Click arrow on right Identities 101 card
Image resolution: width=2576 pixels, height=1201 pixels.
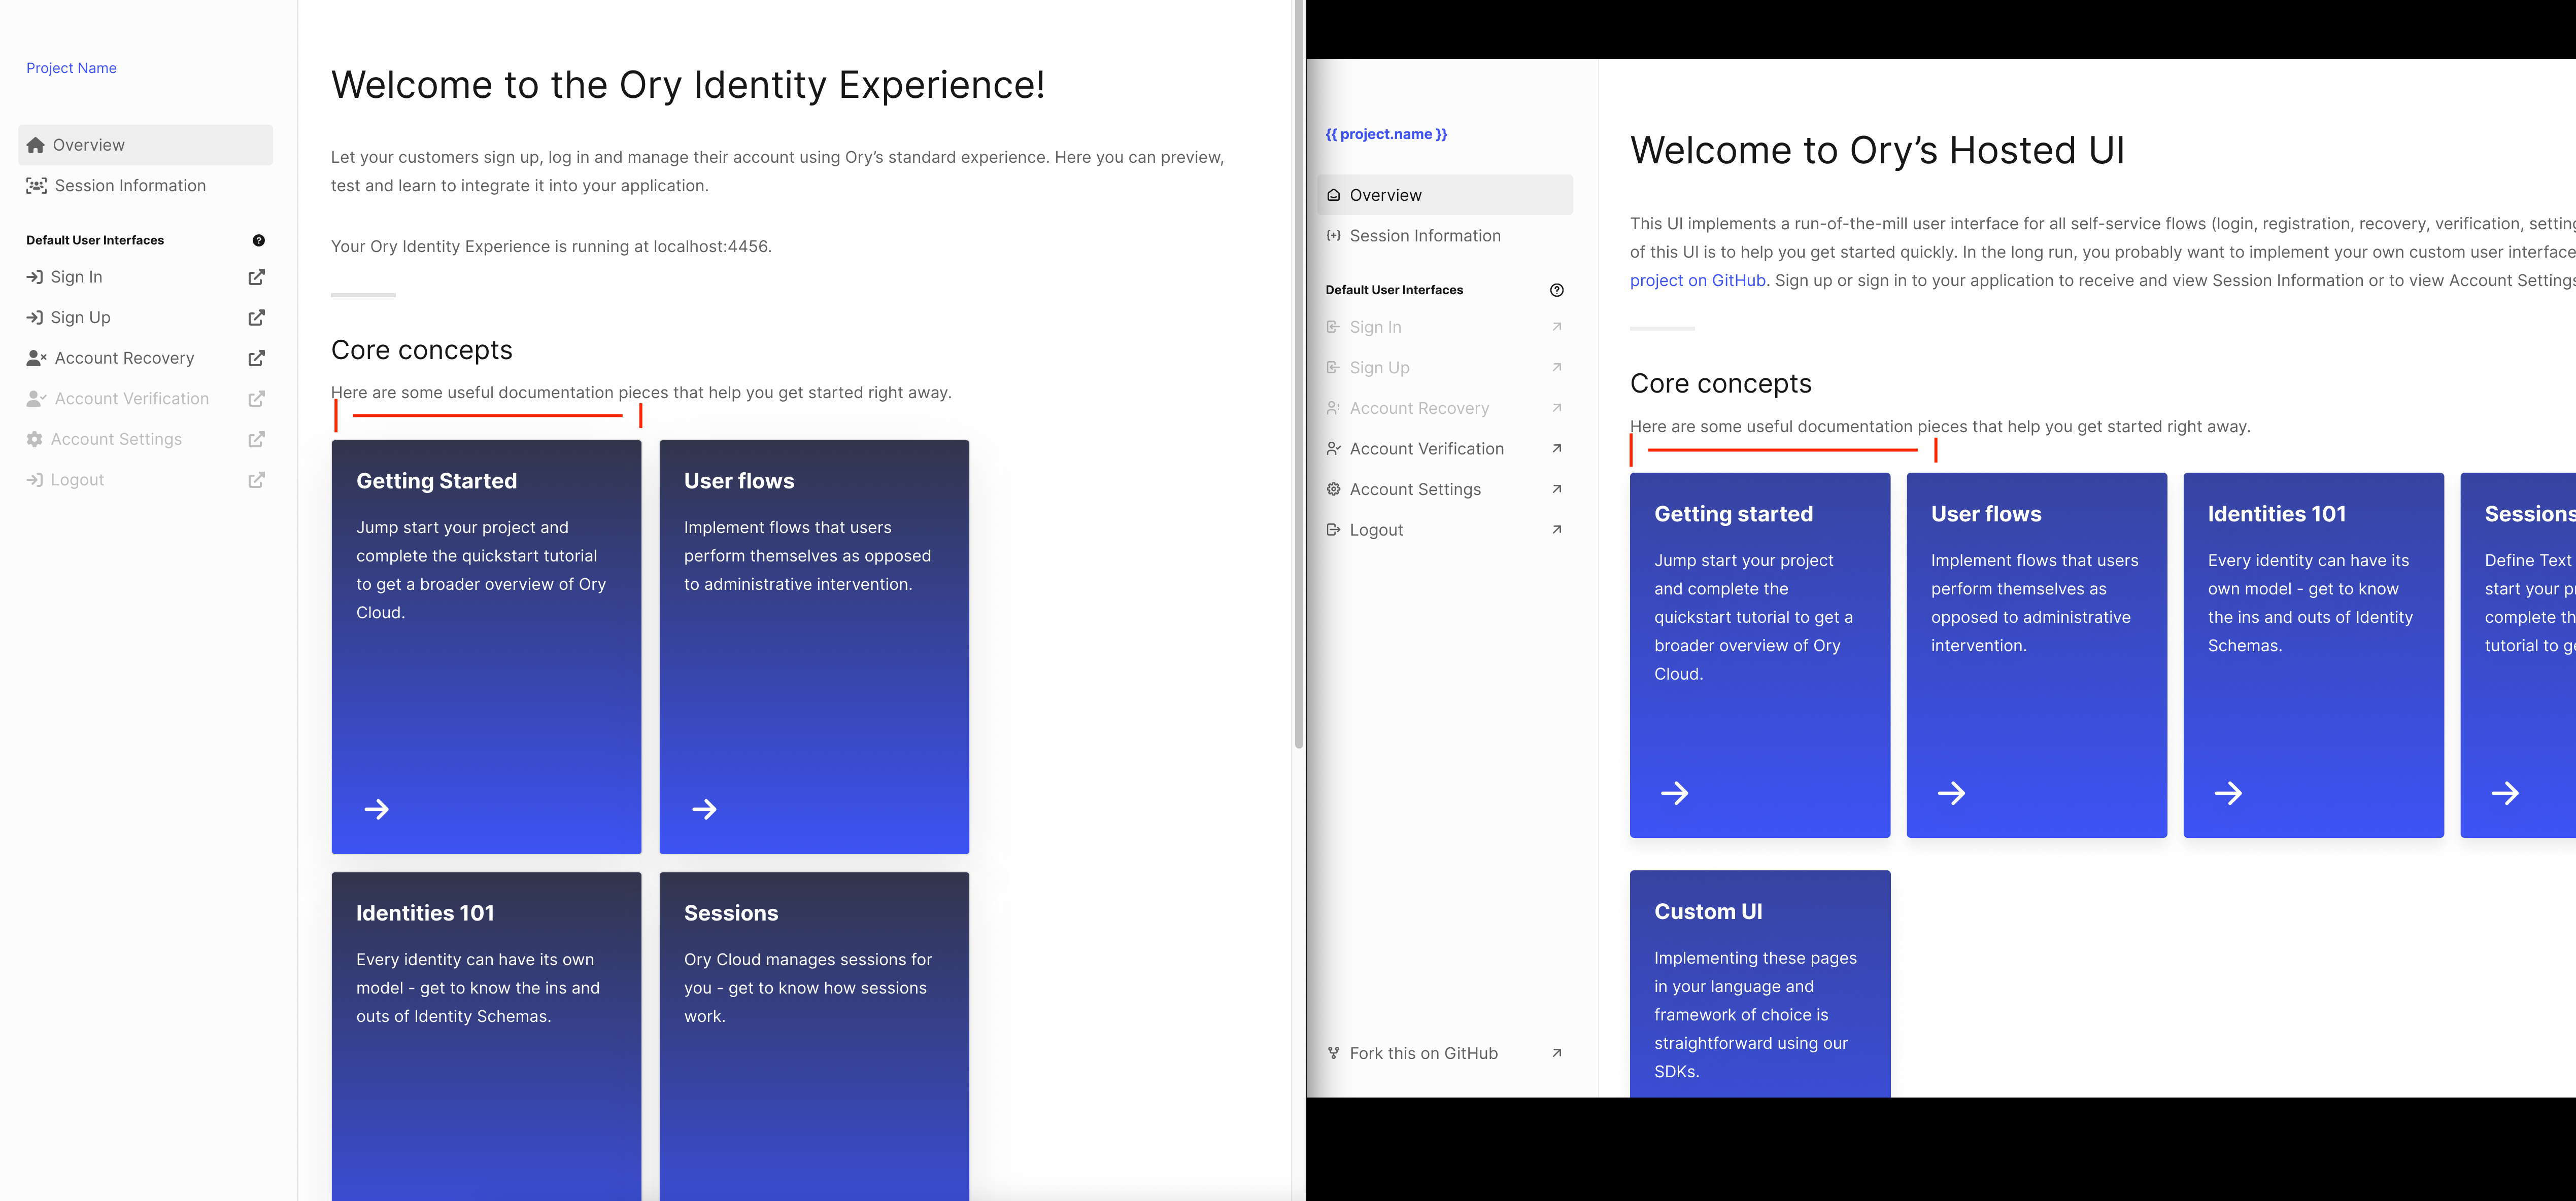pos(2228,793)
